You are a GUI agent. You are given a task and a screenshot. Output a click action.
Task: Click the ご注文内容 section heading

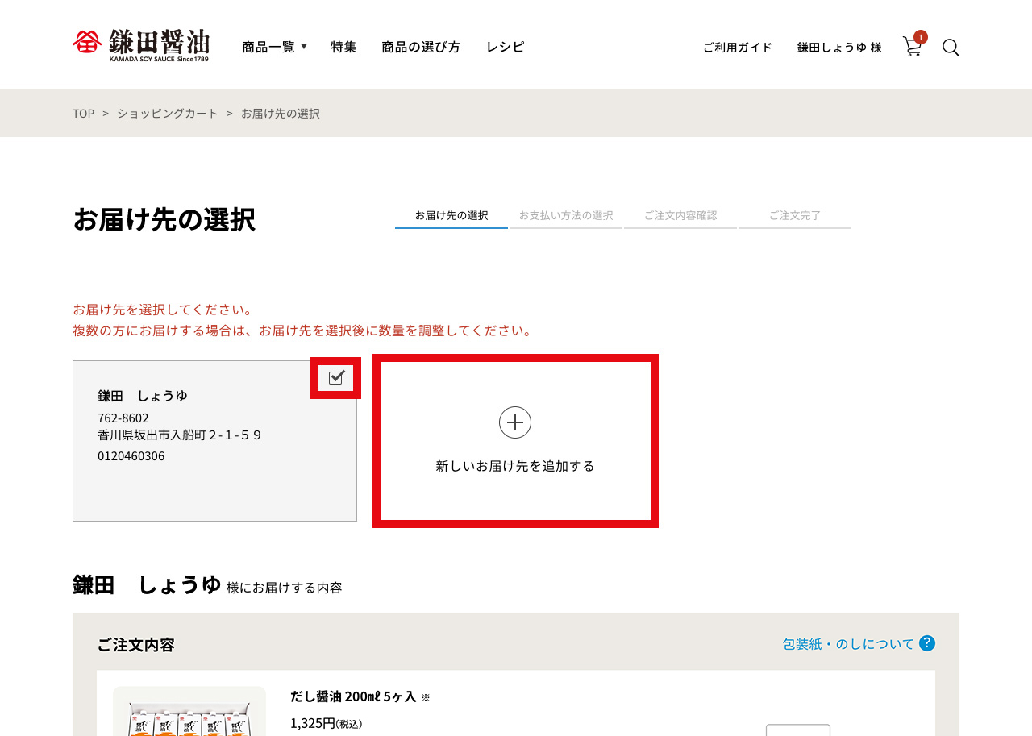[x=135, y=645]
